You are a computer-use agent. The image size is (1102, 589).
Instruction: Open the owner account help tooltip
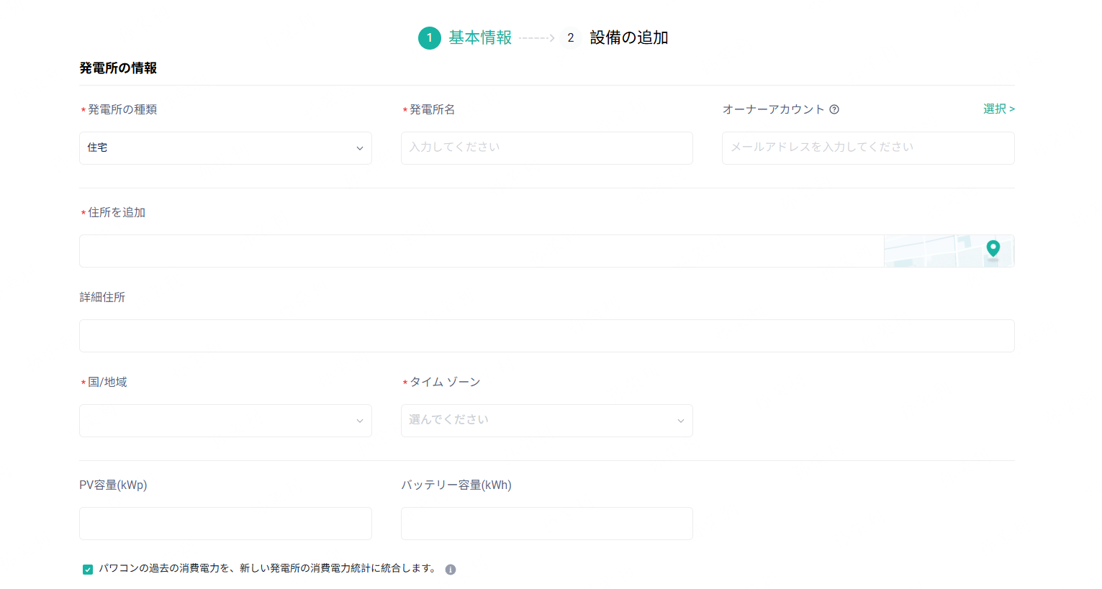(834, 109)
